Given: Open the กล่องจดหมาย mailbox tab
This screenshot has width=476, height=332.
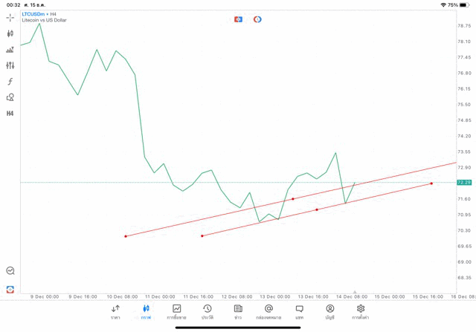Looking at the screenshot, I should click(268, 311).
